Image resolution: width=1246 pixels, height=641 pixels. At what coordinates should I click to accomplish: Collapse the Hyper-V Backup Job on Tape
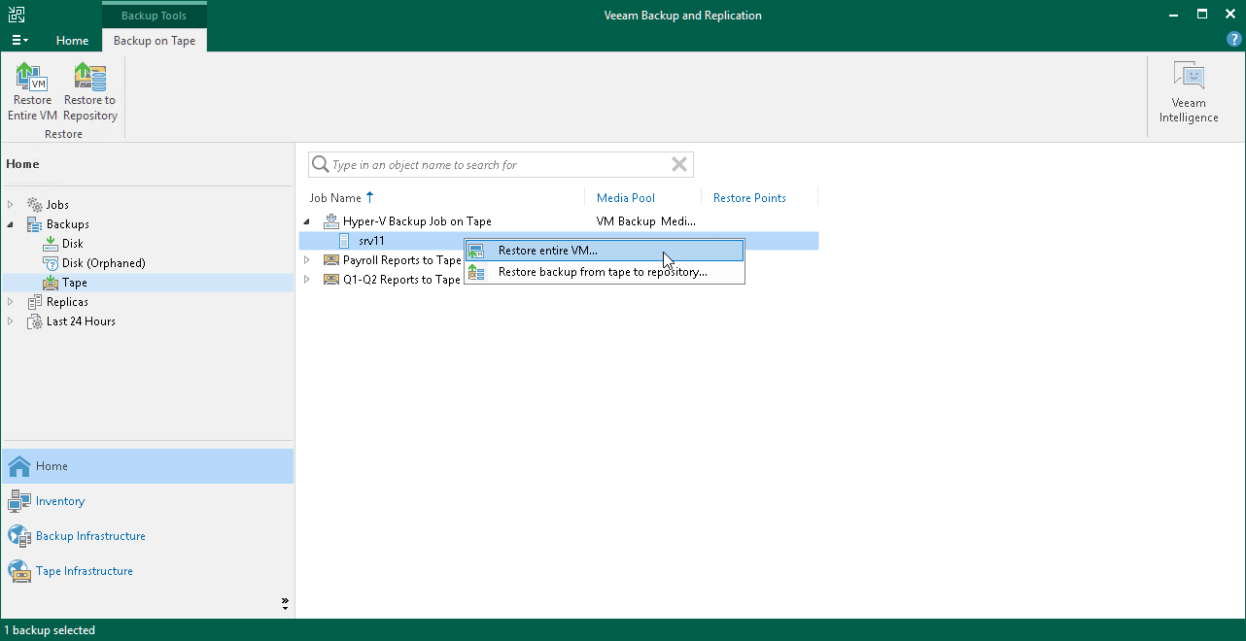click(306, 221)
